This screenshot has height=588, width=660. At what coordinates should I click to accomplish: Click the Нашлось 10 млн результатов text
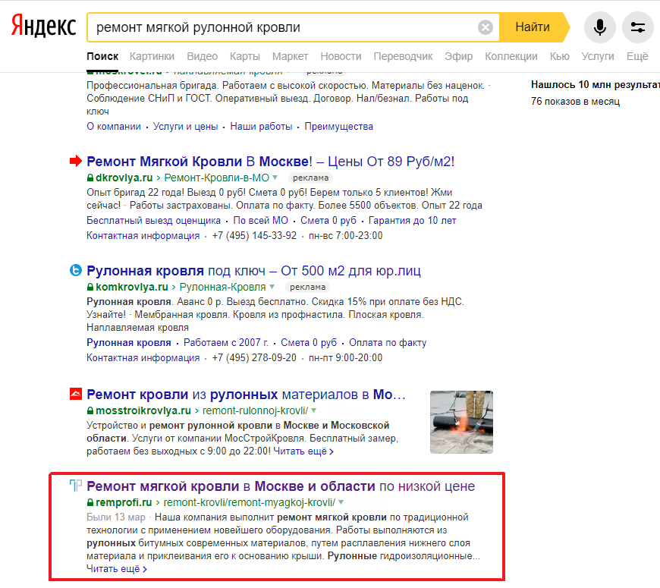coord(596,85)
